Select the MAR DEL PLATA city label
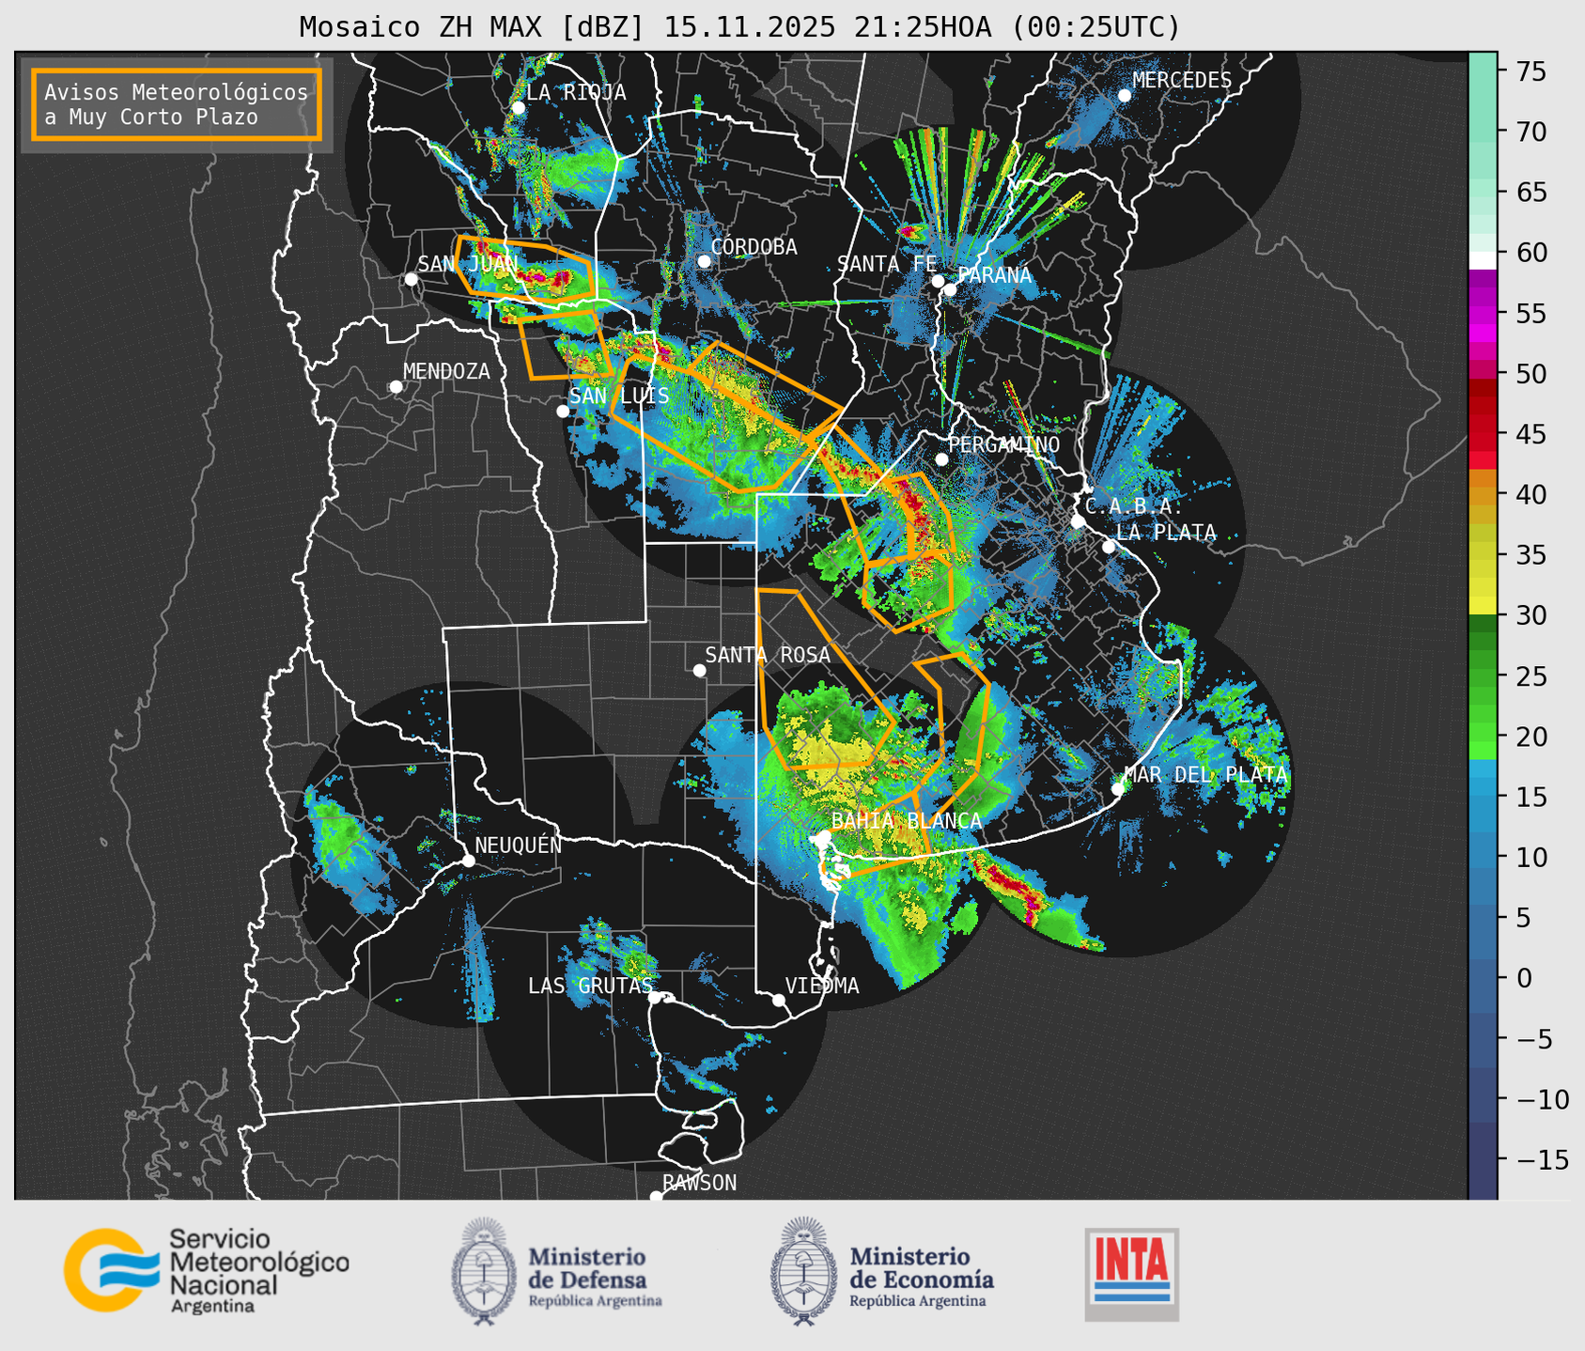 pyautogui.click(x=1205, y=774)
